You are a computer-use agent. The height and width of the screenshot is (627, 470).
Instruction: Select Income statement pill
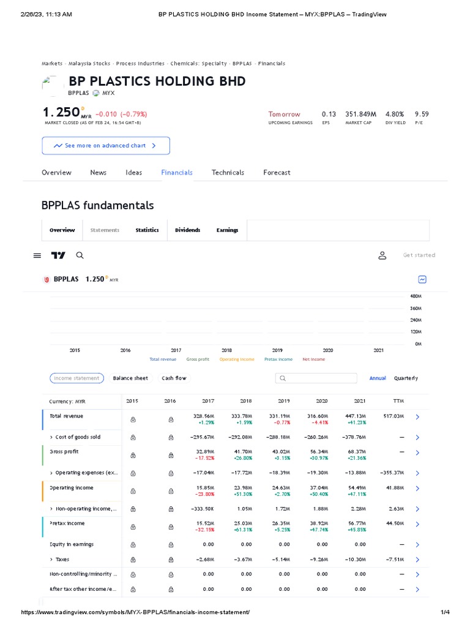76,378
